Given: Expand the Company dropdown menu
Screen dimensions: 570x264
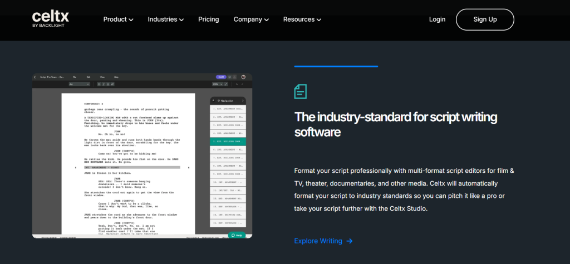Looking at the screenshot, I should [251, 19].
